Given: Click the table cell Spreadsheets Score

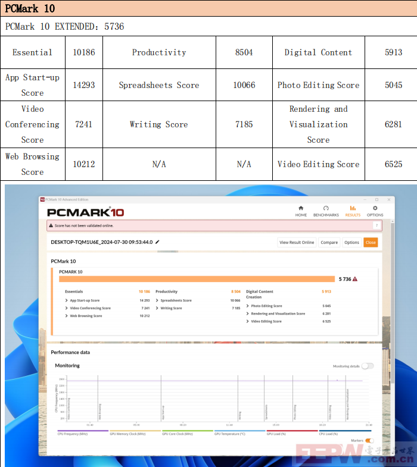Looking at the screenshot, I should pos(159,85).
